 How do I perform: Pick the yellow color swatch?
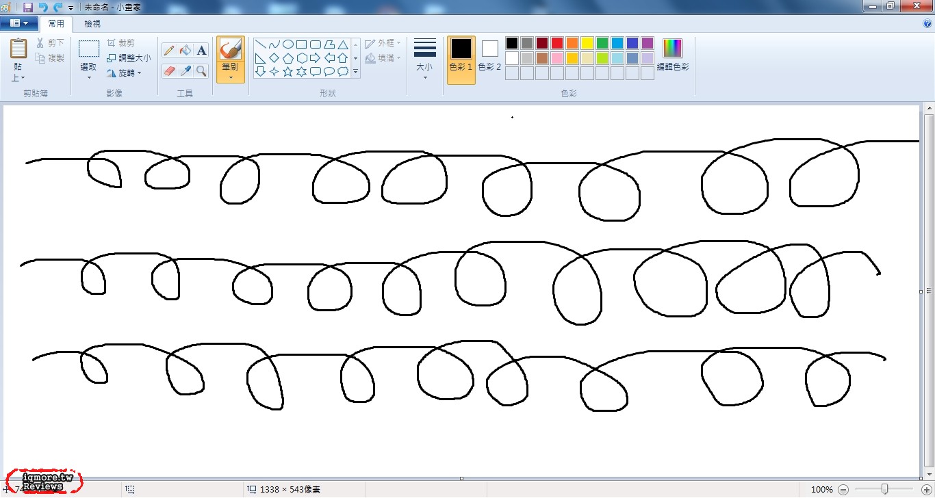(x=587, y=43)
